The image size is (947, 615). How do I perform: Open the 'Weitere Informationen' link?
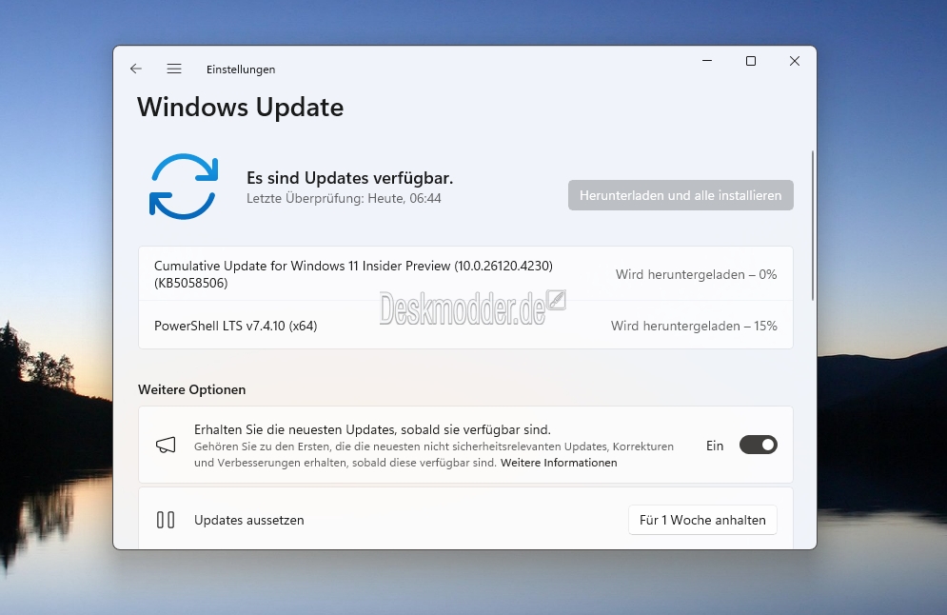click(x=559, y=463)
